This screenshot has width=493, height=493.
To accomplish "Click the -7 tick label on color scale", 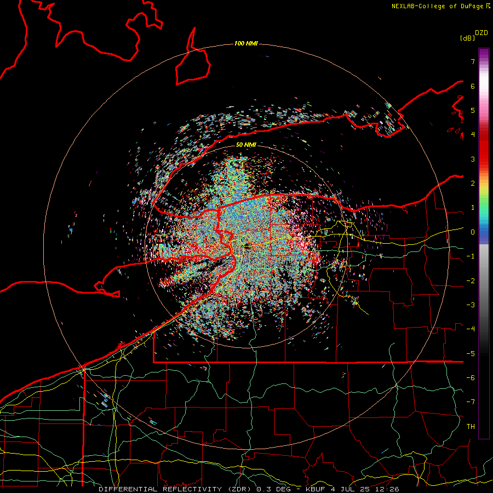I will (471, 402).
